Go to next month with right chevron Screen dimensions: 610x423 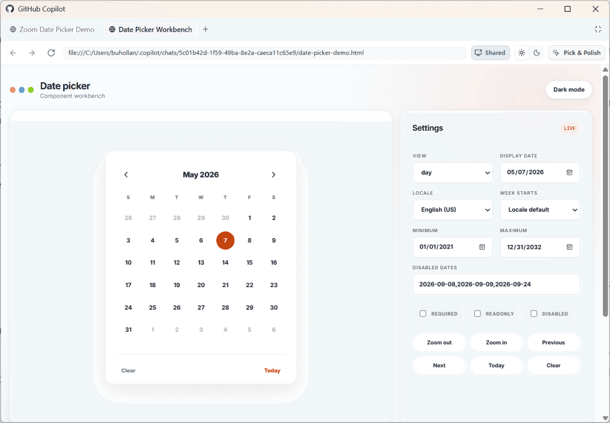coord(273,175)
